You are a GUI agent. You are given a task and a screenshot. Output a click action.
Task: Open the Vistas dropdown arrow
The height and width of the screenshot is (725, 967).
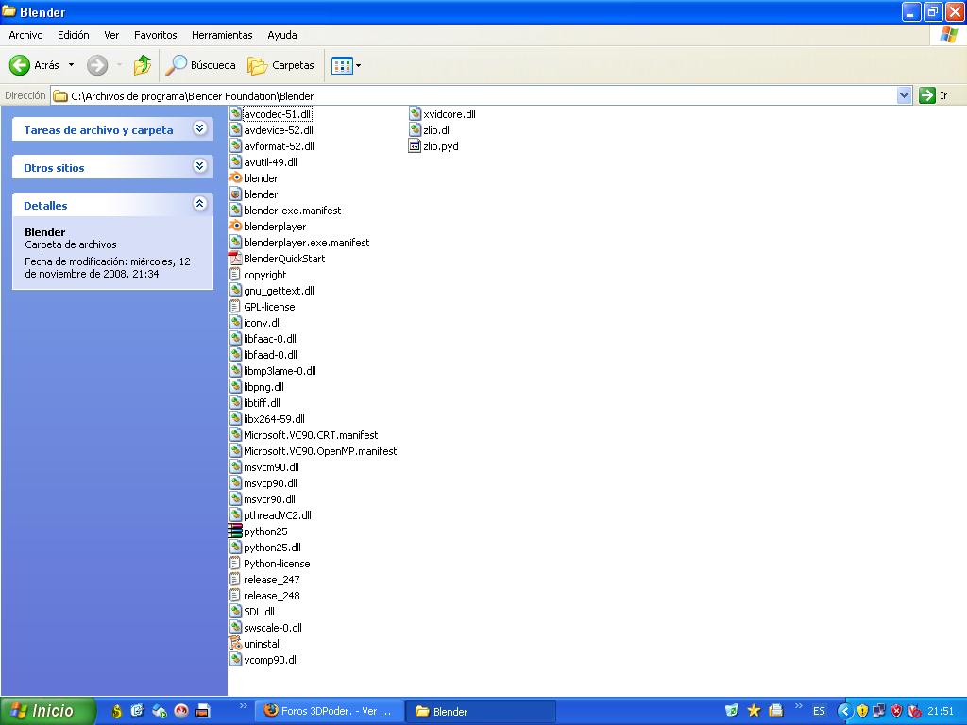click(358, 65)
